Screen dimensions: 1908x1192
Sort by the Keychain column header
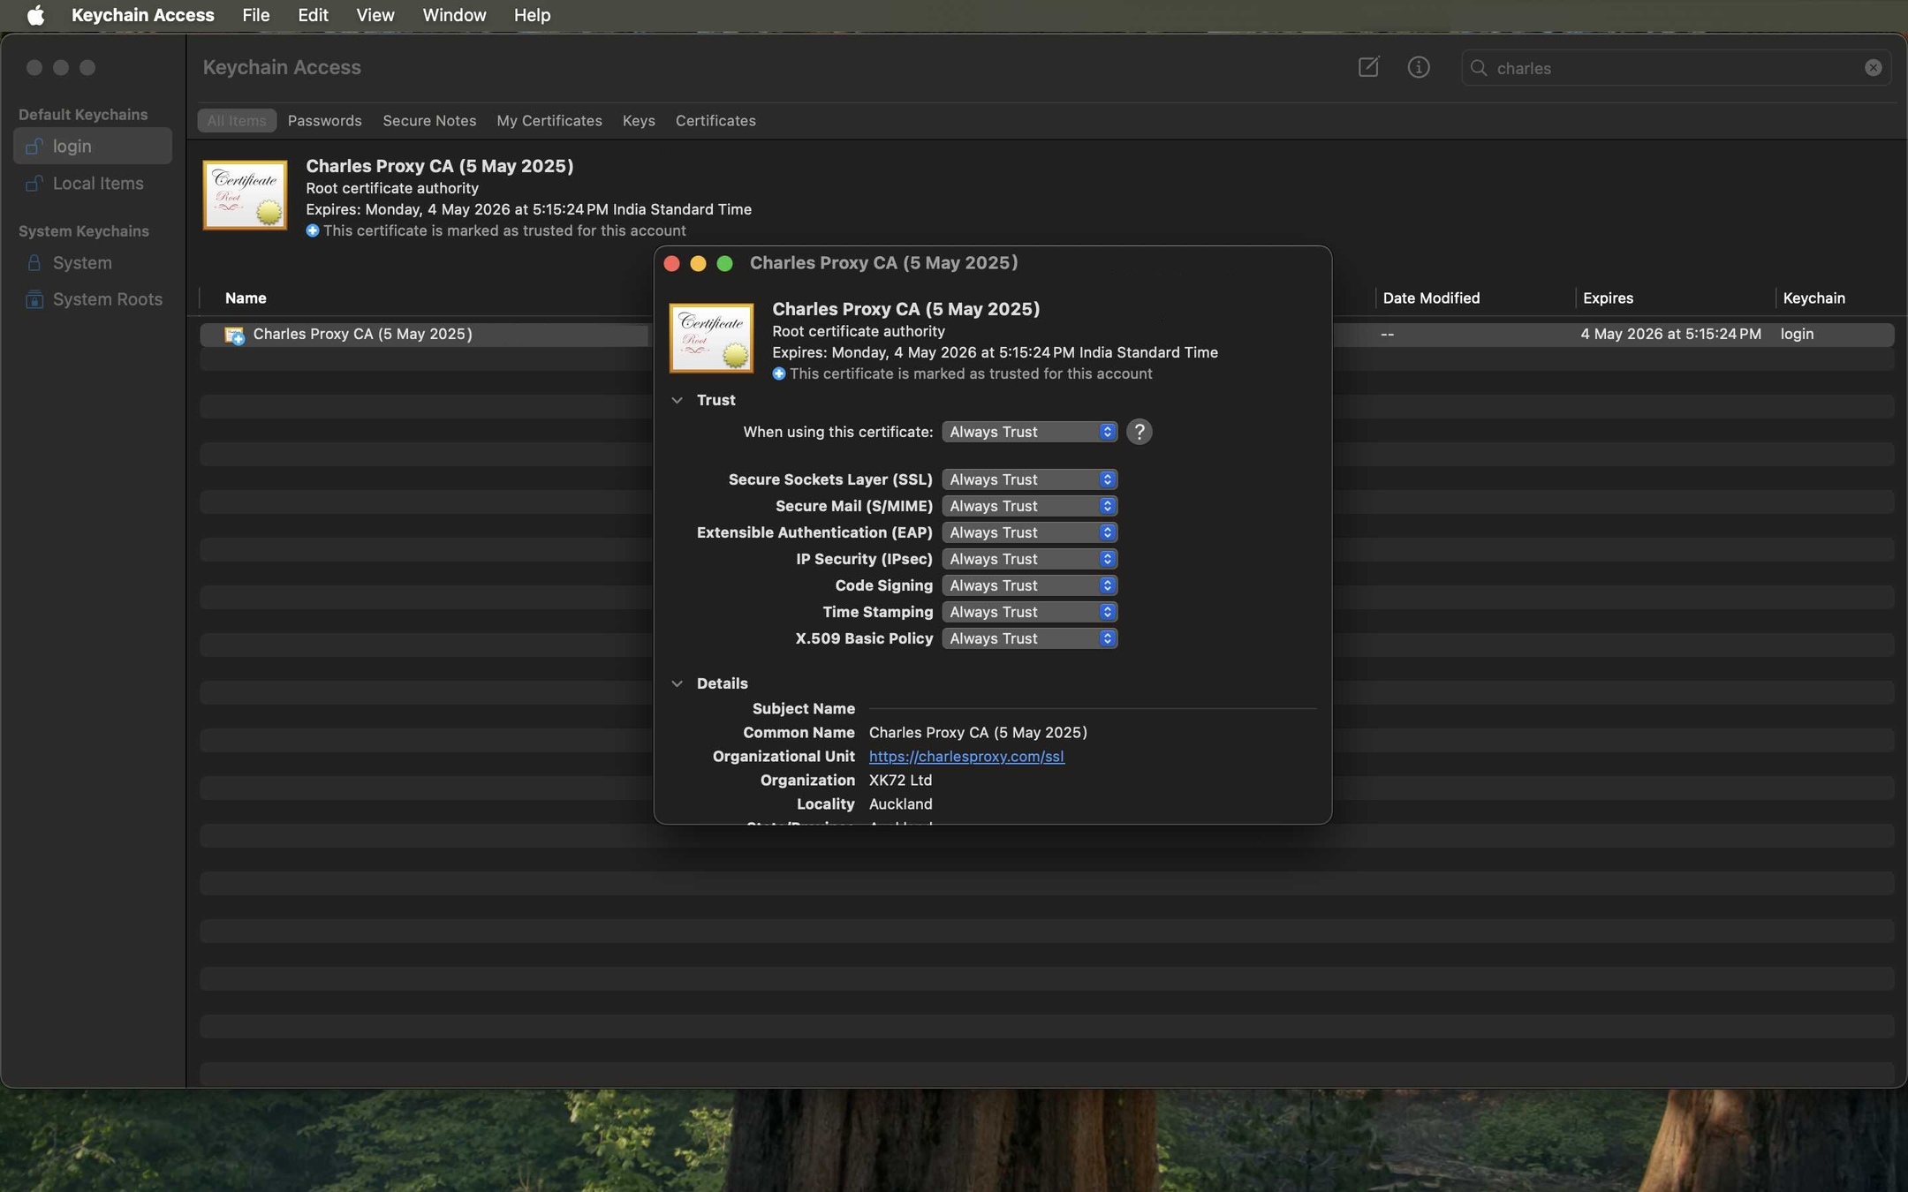point(1813,298)
